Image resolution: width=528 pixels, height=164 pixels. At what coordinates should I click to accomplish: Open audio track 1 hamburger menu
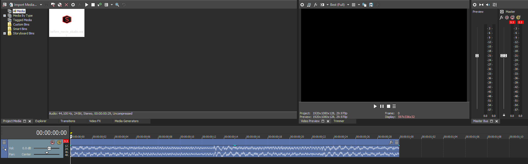pyautogui.click(x=4, y=142)
